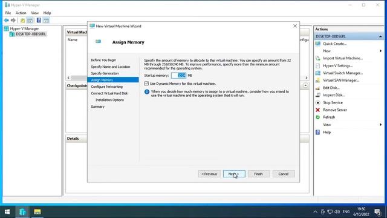Screen dimensions: 387x218
Task: Click ENG language indicator in taskbar
Action: 346,212
